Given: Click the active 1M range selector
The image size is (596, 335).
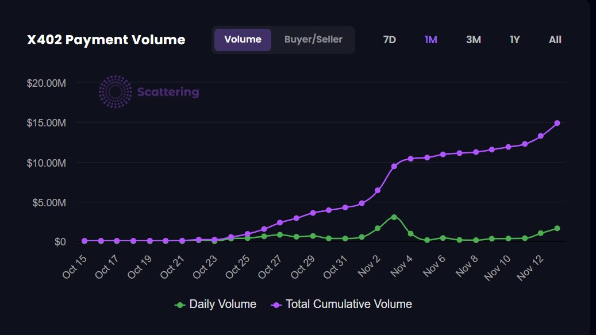Looking at the screenshot, I should [x=431, y=39].
